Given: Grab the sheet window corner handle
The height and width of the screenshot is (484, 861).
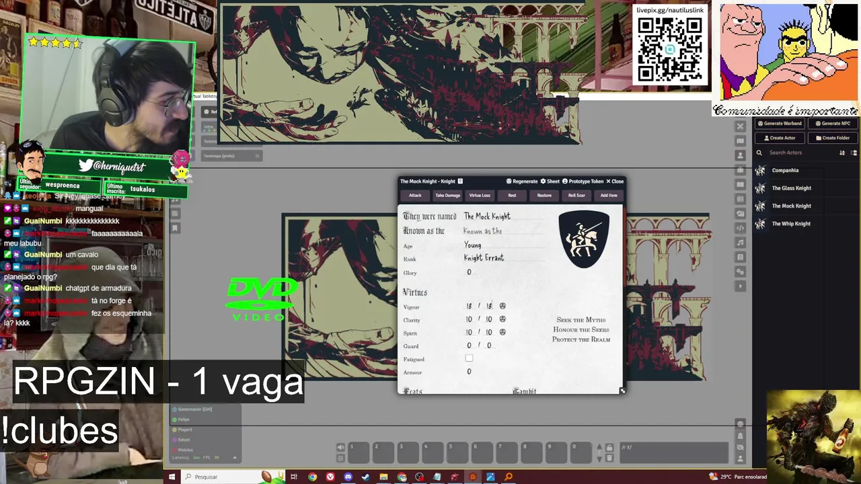Looking at the screenshot, I should (x=622, y=391).
